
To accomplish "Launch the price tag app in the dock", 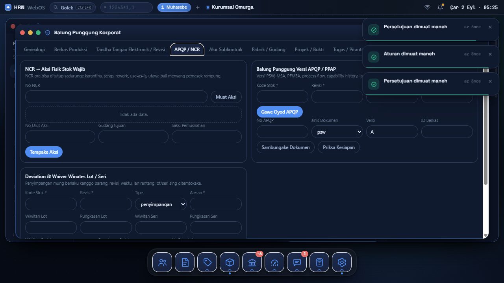I will [x=207, y=262].
